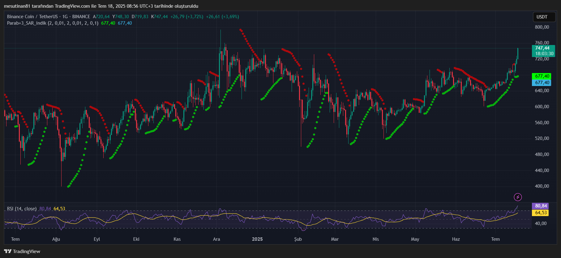Click the 720,00 price scale value

(542, 59)
